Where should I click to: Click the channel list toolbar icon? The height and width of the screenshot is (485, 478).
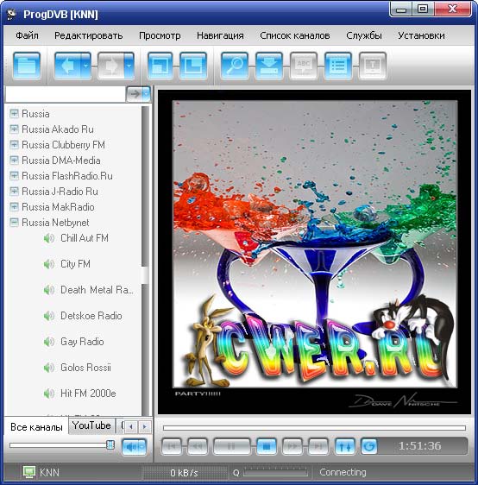click(x=338, y=66)
